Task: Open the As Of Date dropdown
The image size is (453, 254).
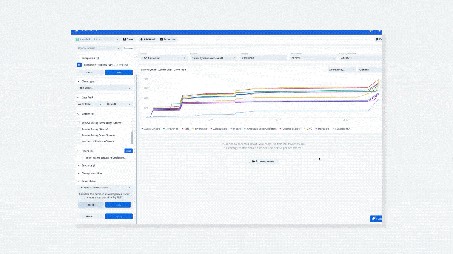Action: (89, 104)
